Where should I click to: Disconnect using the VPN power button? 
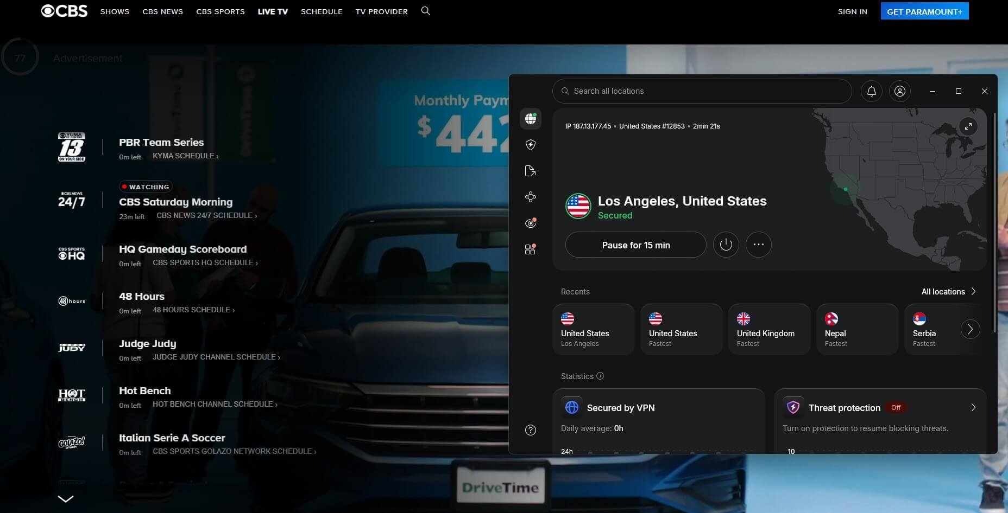pos(726,245)
